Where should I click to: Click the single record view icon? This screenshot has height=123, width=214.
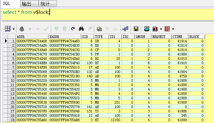tap(147, 29)
